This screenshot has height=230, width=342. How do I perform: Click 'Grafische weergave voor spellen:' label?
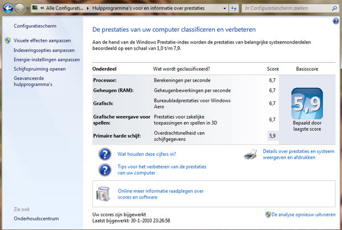[121, 120]
